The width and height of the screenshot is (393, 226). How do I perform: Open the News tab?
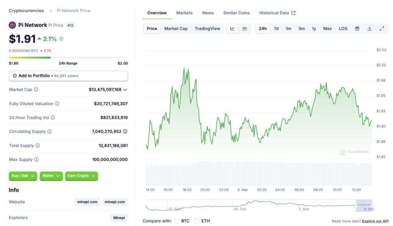tap(208, 13)
